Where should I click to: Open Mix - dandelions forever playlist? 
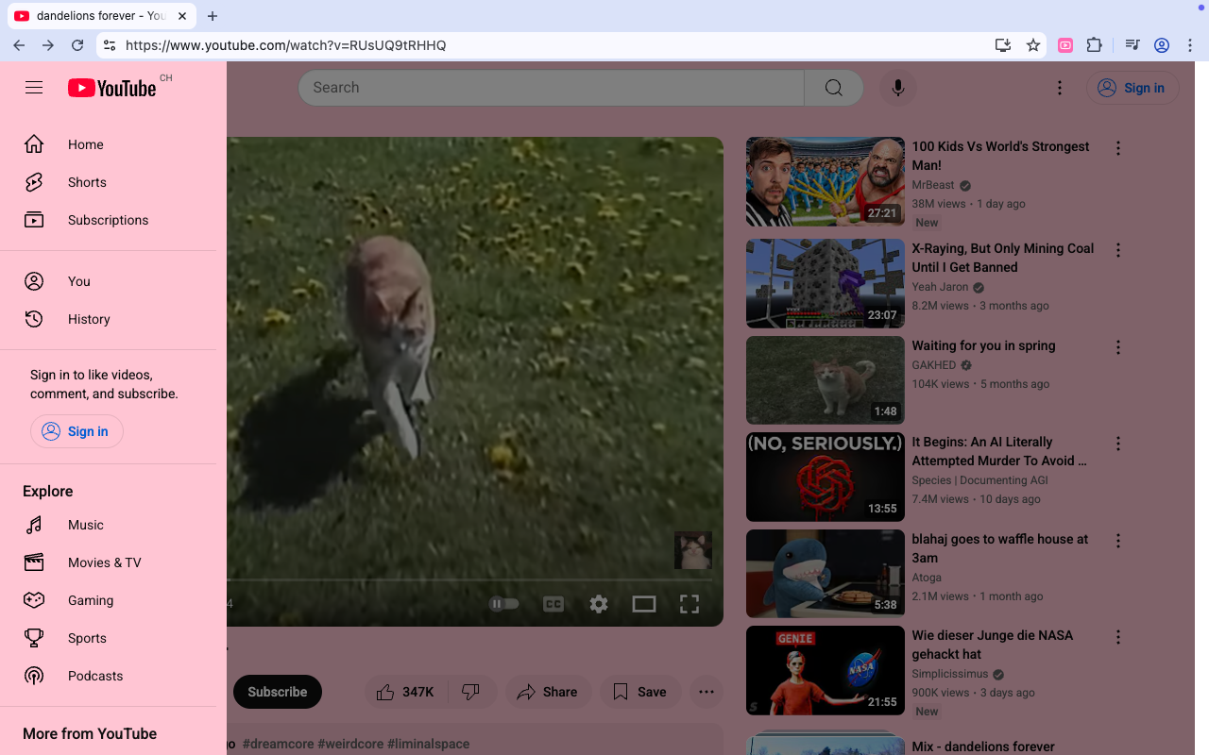(x=983, y=747)
